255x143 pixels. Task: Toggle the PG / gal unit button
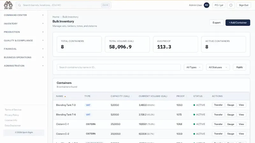point(219,5)
